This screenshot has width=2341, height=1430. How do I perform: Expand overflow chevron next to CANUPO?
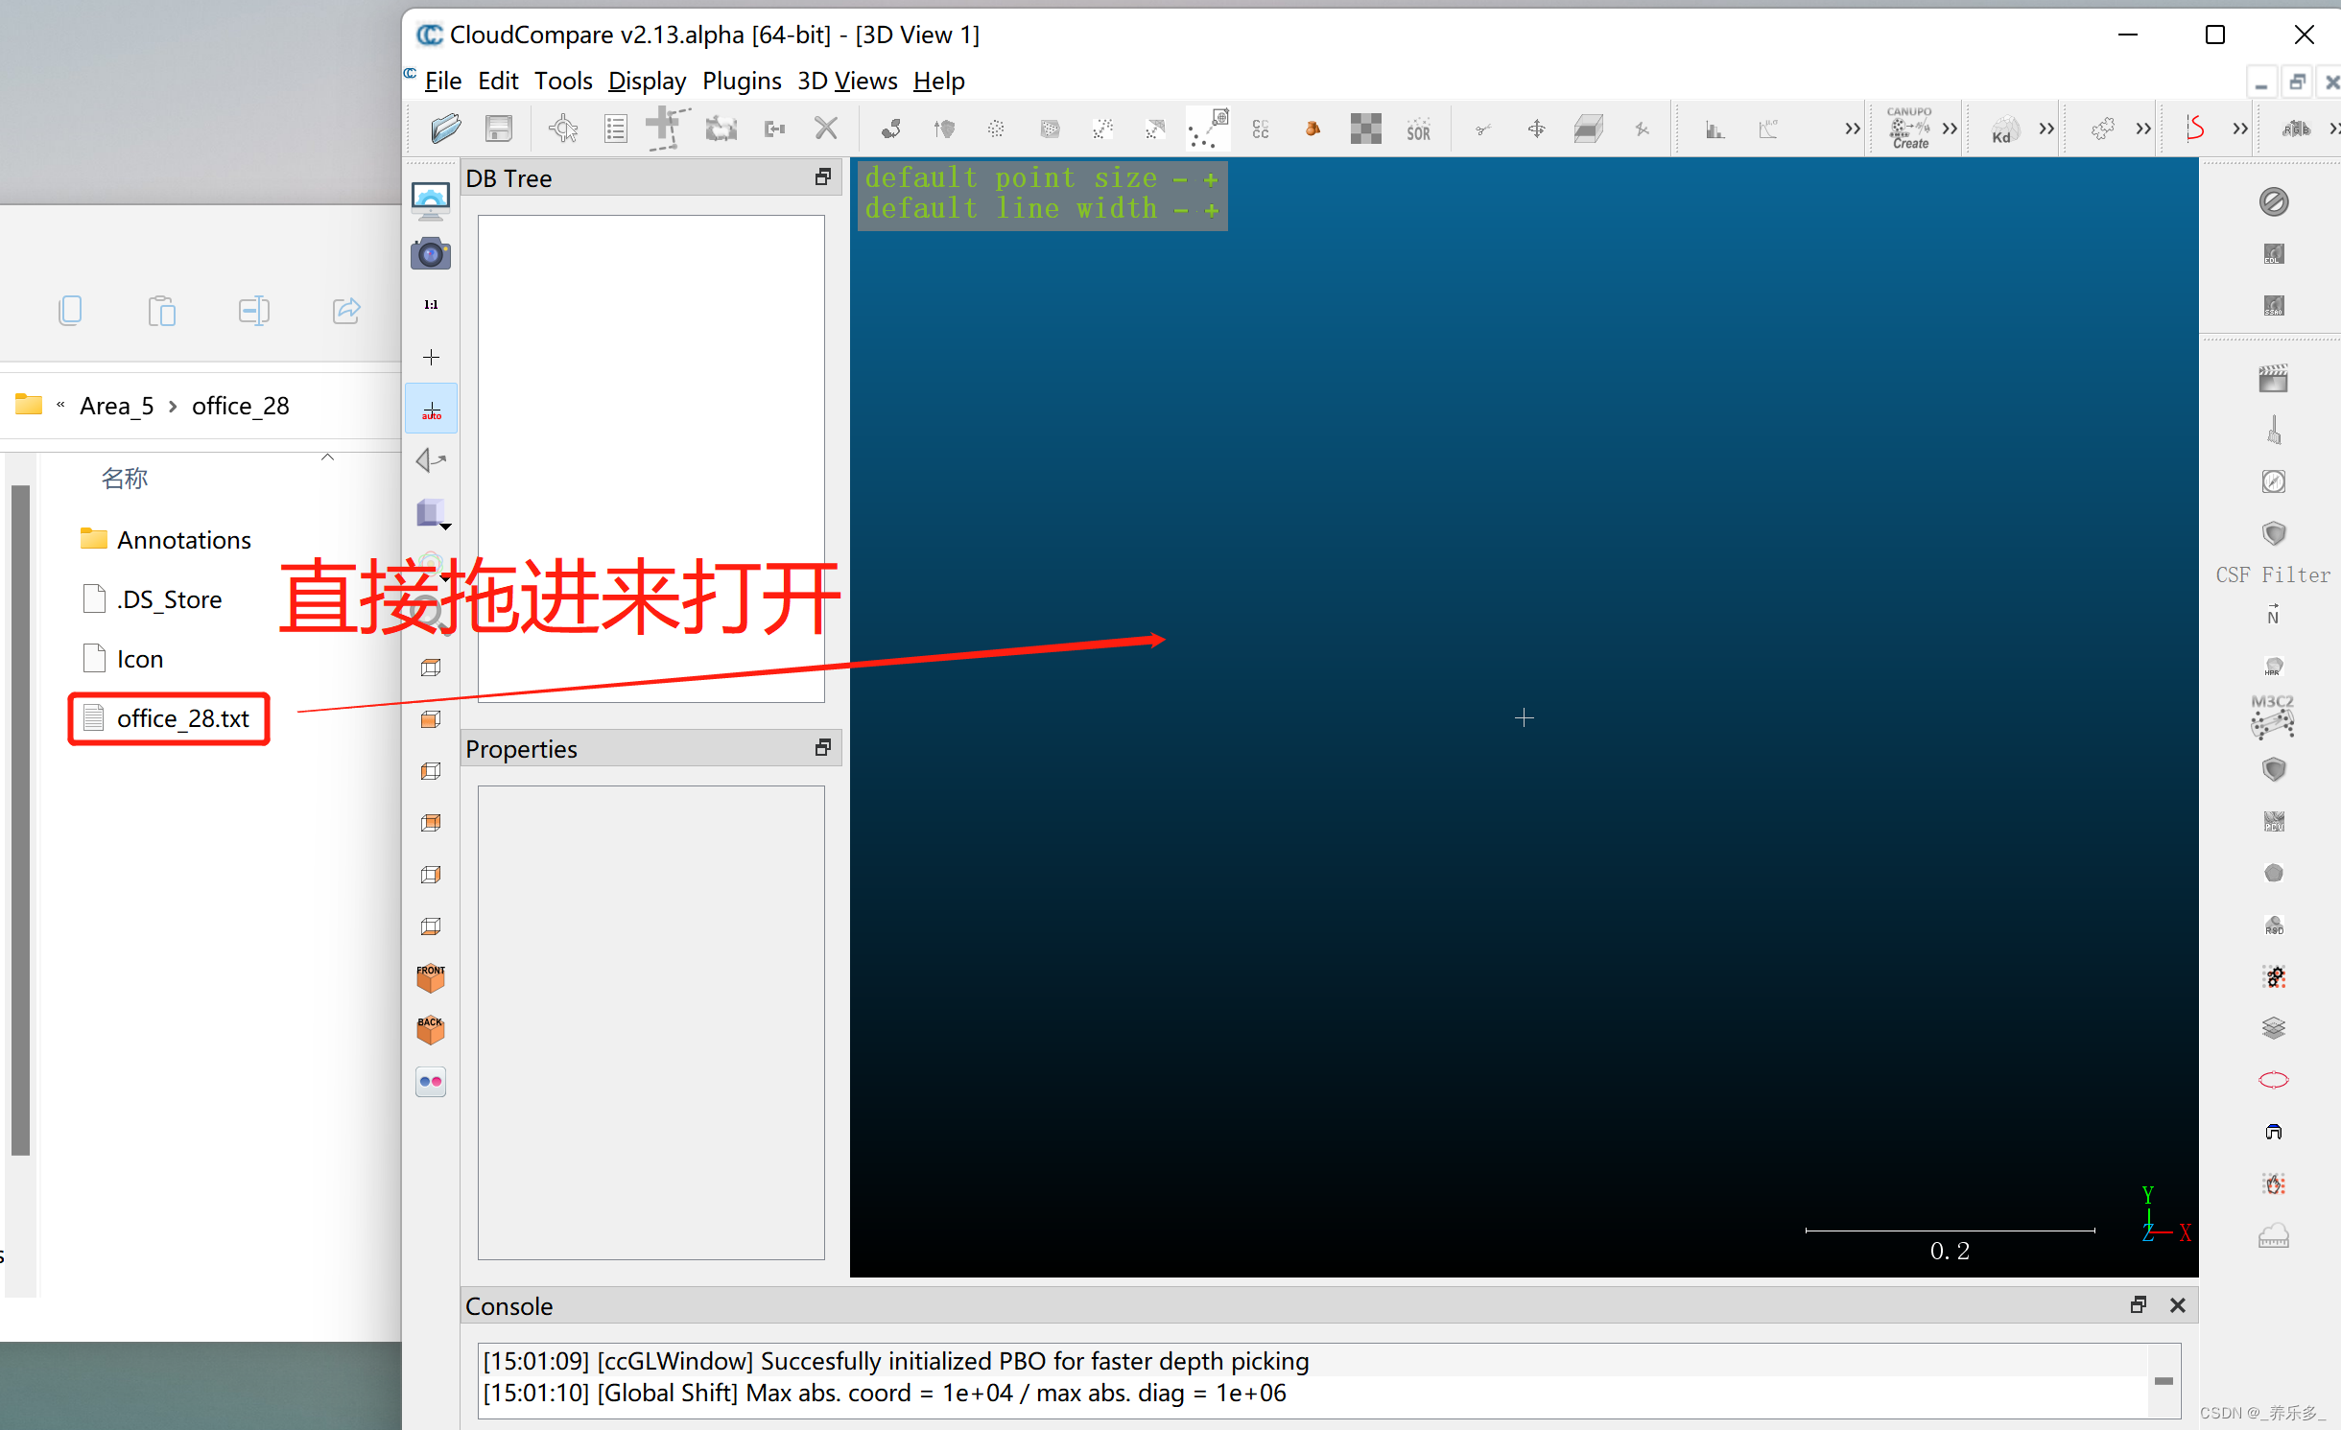pos(1950,129)
